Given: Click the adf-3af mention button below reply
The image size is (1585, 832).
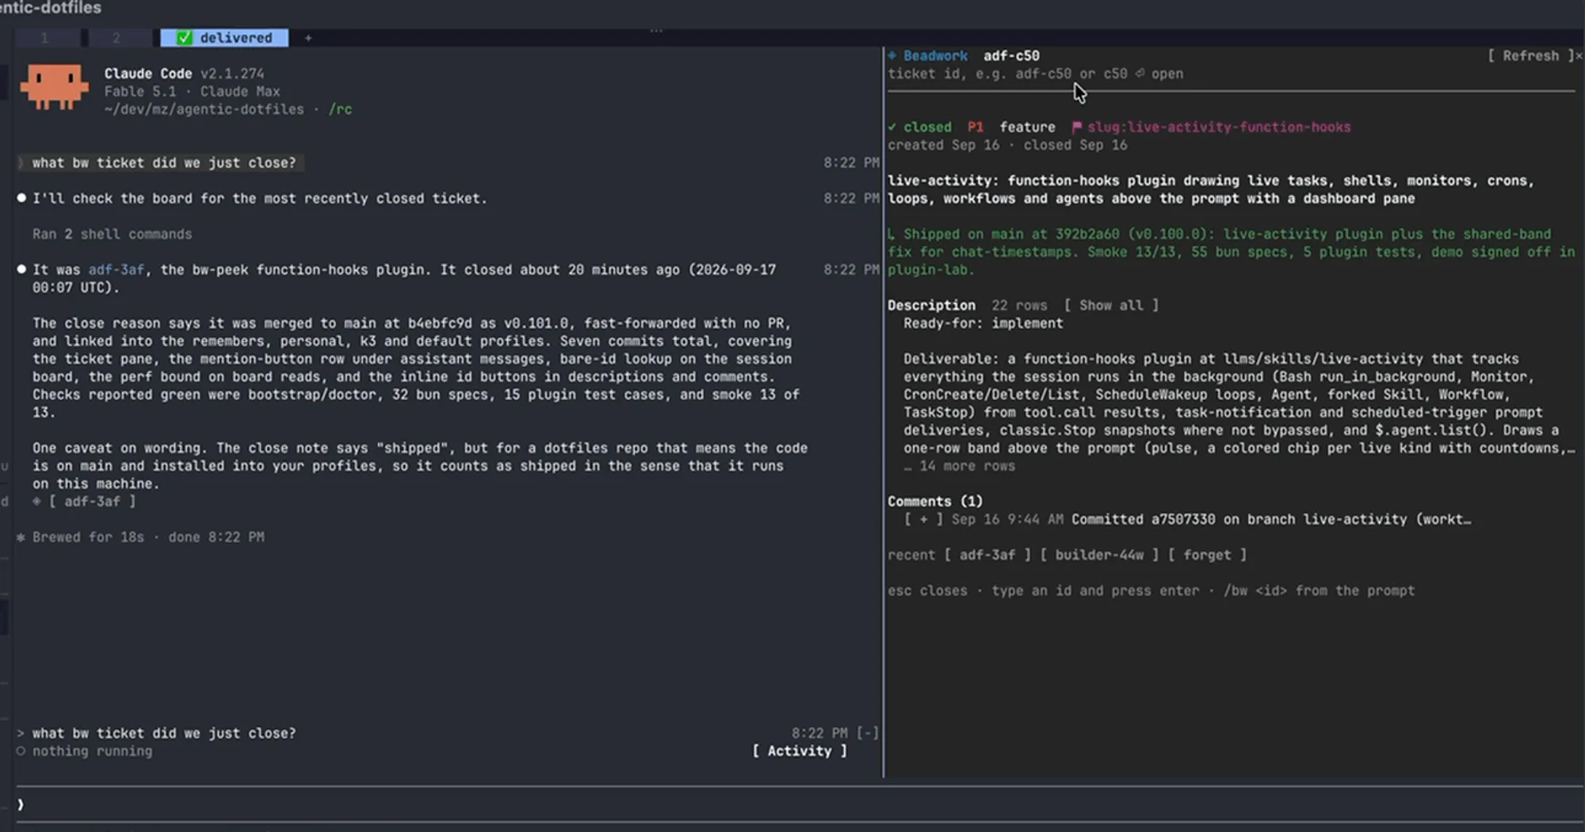Looking at the screenshot, I should [93, 502].
